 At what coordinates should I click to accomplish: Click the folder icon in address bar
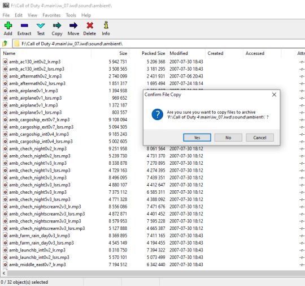(17, 44)
